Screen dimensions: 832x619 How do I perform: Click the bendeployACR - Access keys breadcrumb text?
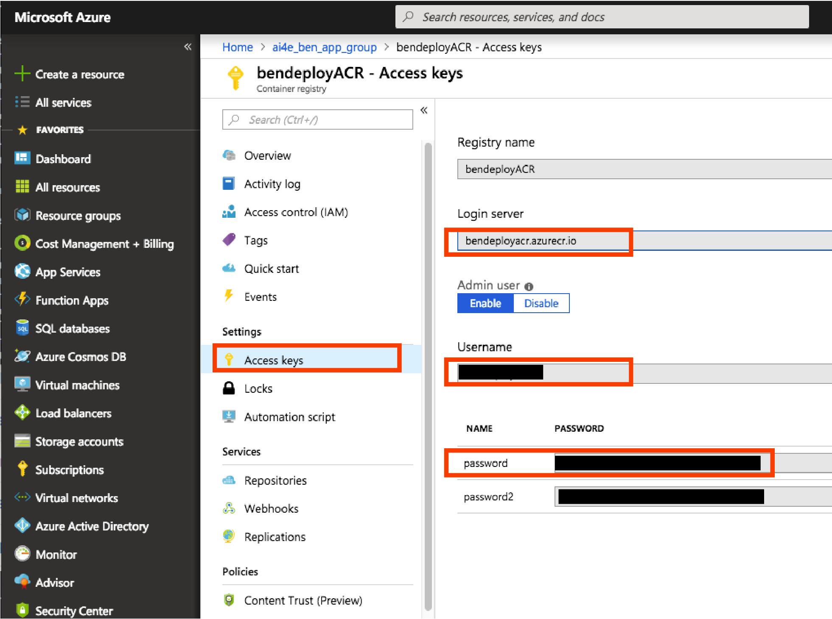(469, 47)
